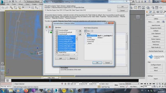Screen dimensions: 166x93
Task: Toggle Auto Key mode
Action: point(122,84)
